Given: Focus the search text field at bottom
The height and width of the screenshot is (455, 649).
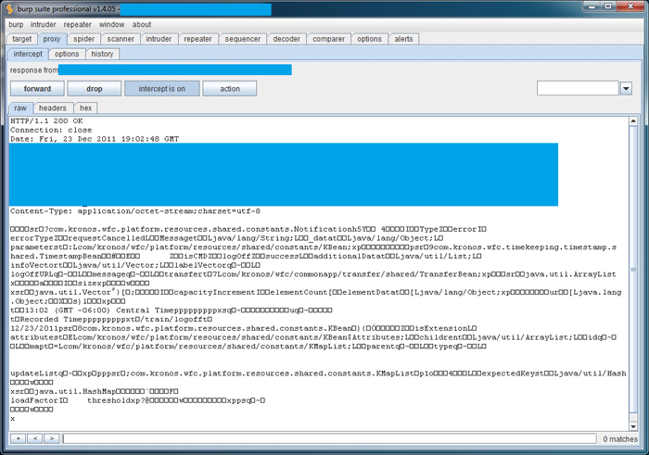Looking at the screenshot, I should pyautogui.click(x=329, y=438).
